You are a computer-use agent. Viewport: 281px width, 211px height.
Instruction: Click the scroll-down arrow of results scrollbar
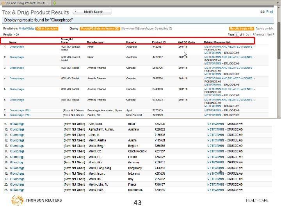coord(279,116)
